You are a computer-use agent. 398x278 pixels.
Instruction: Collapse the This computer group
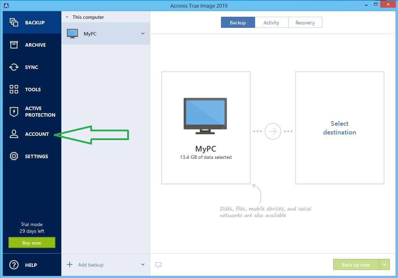(67, 17)
